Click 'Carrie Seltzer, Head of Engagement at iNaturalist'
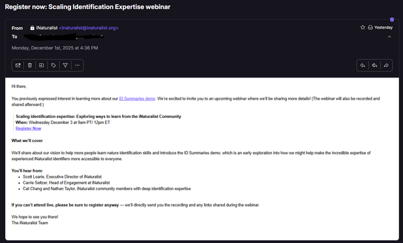This screenshot has height=243, width=403. point(67,182)
